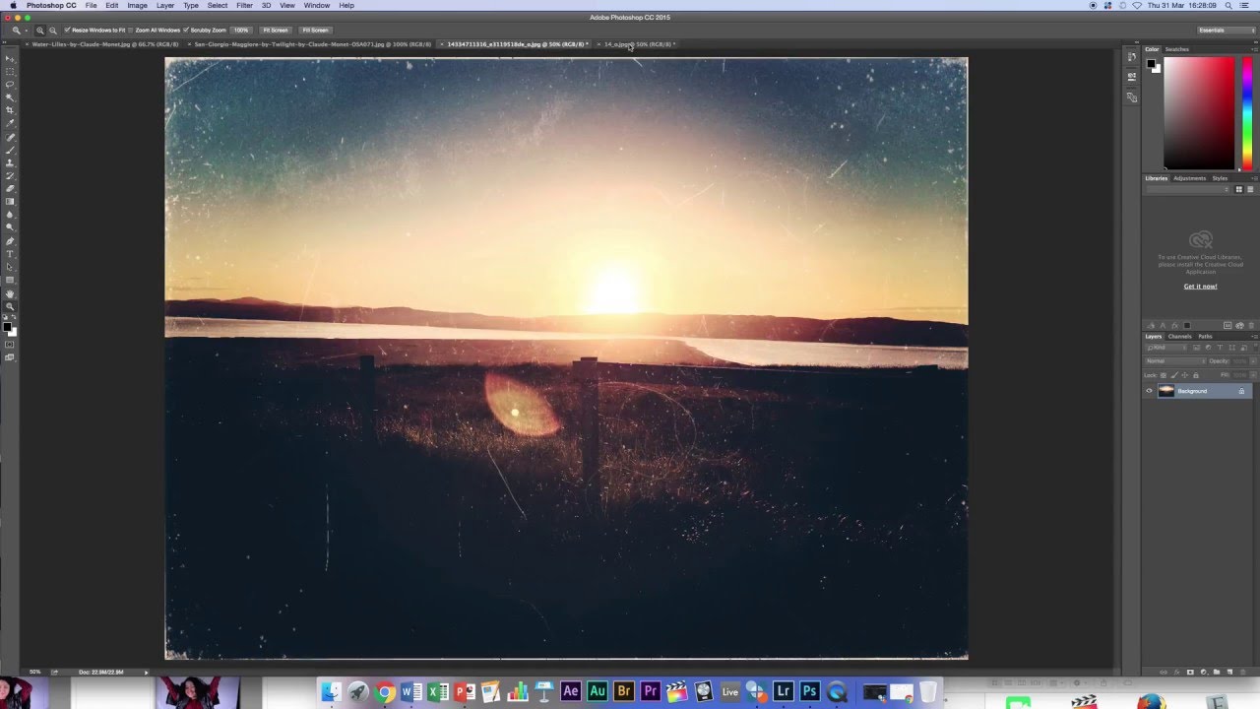Select the Rectangle shape tool
The width and height of the screenshot is (1260, 709).
(9, 279)
